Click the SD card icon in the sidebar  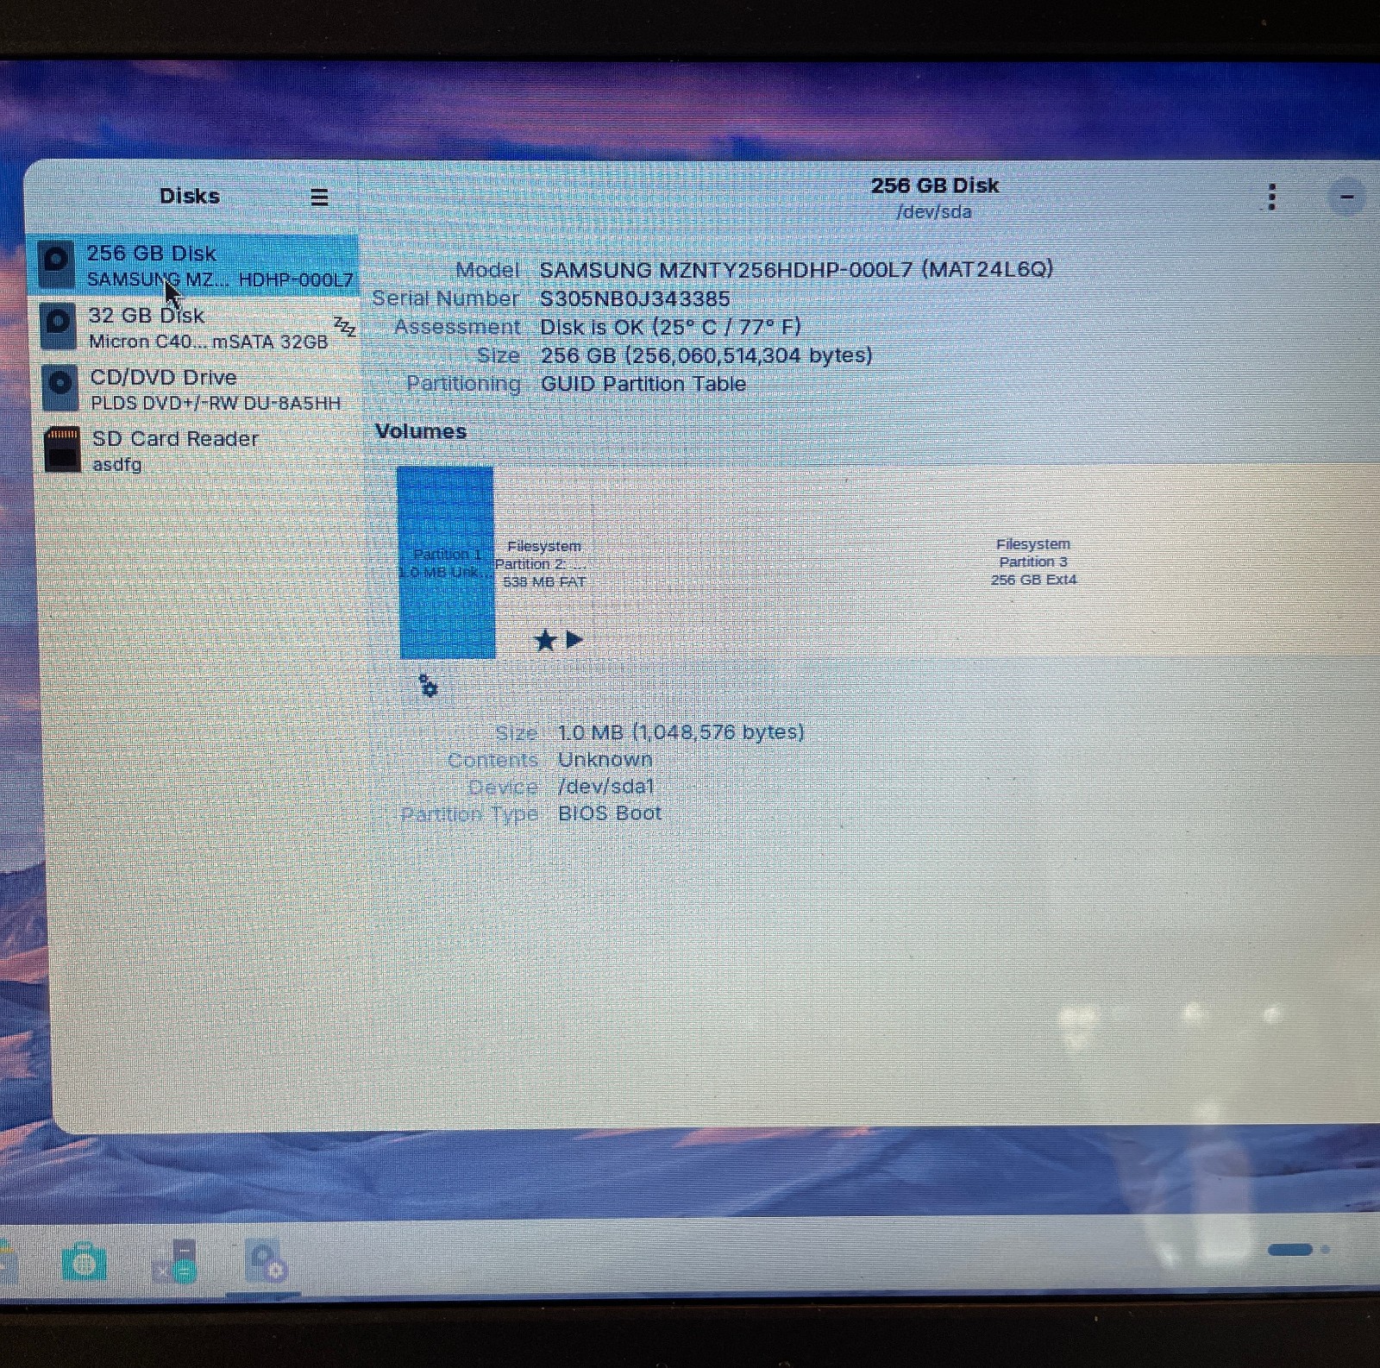(x=62, y=449)
